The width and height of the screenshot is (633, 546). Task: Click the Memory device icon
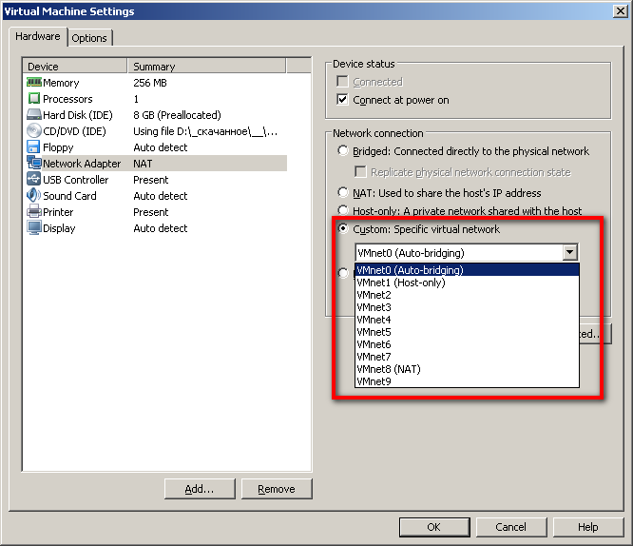click(34, 83)
